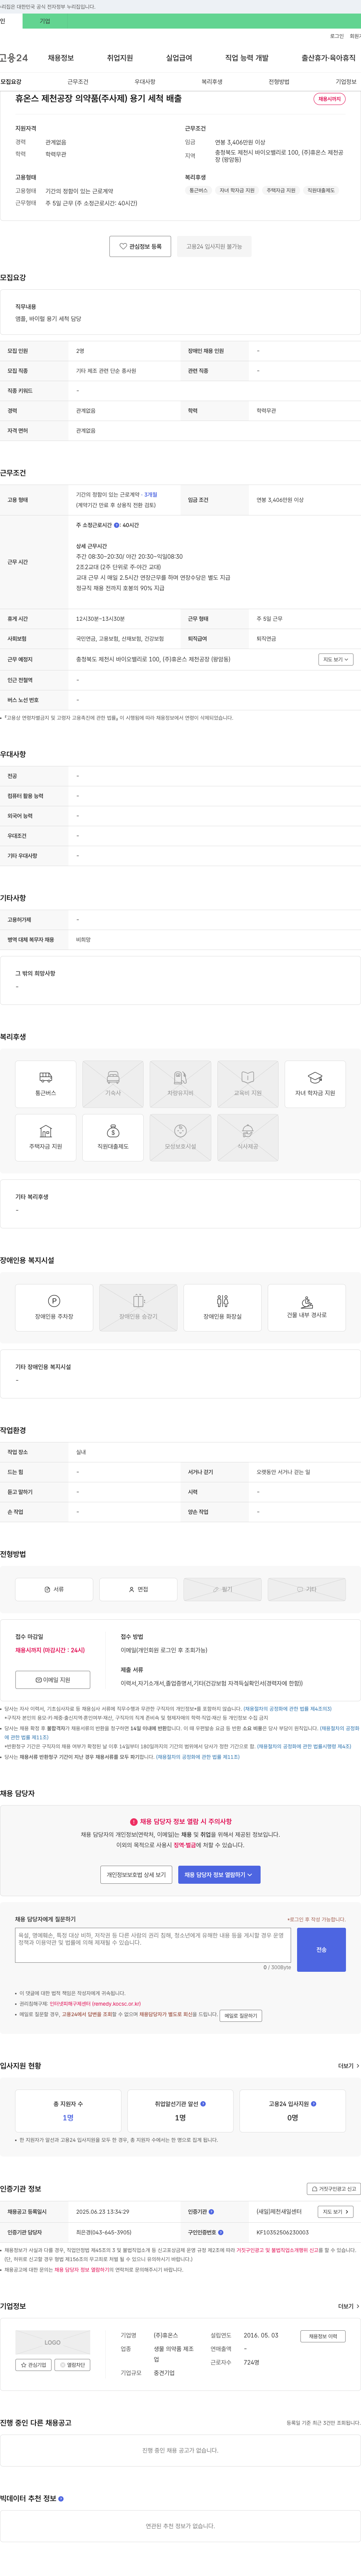Click the 관심정보 등록 heart button
Image resolution: width=361 pixels, height=2576 pixels.
tap(140, 246)
